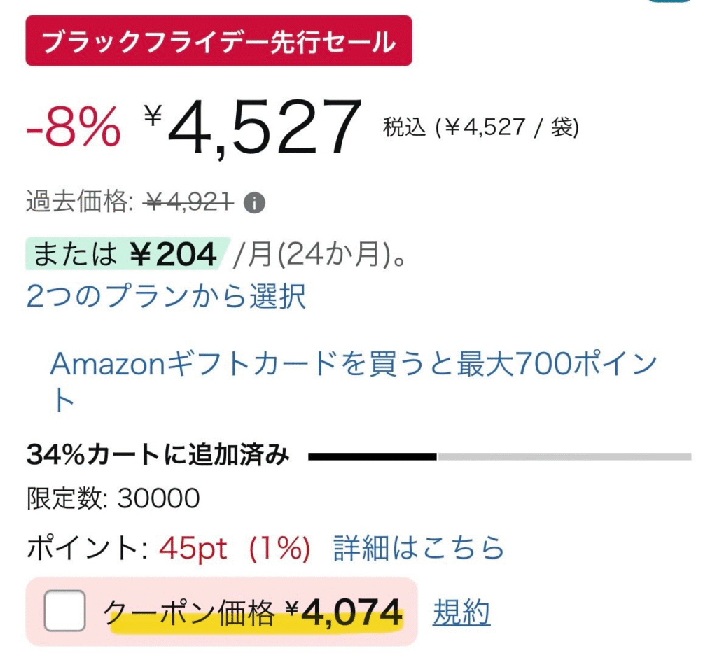Screen dimensions: 717x653
Task: Click the 45pt (1%) points value
Action: click(235, 549)
